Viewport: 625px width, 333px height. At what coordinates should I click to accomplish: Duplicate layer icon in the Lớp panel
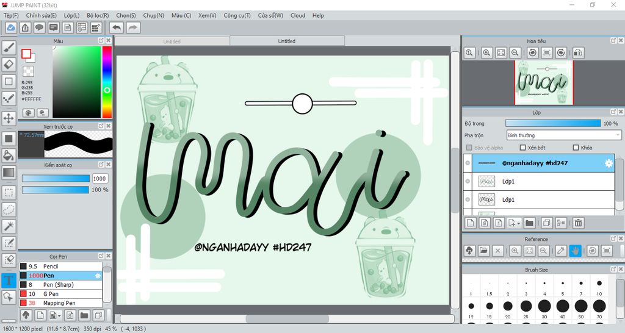[547, 223]
